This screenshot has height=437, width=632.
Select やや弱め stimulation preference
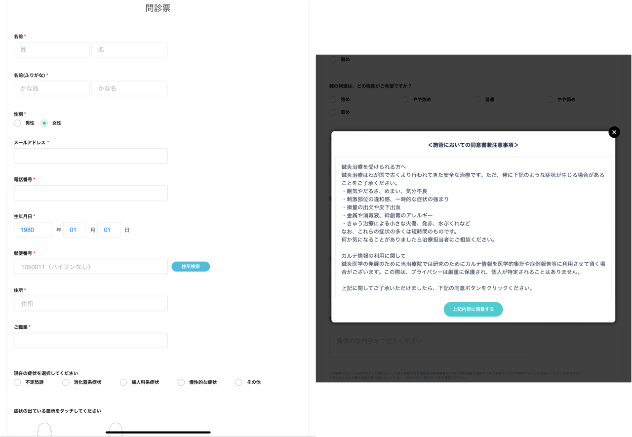click(x=549, y=99)
